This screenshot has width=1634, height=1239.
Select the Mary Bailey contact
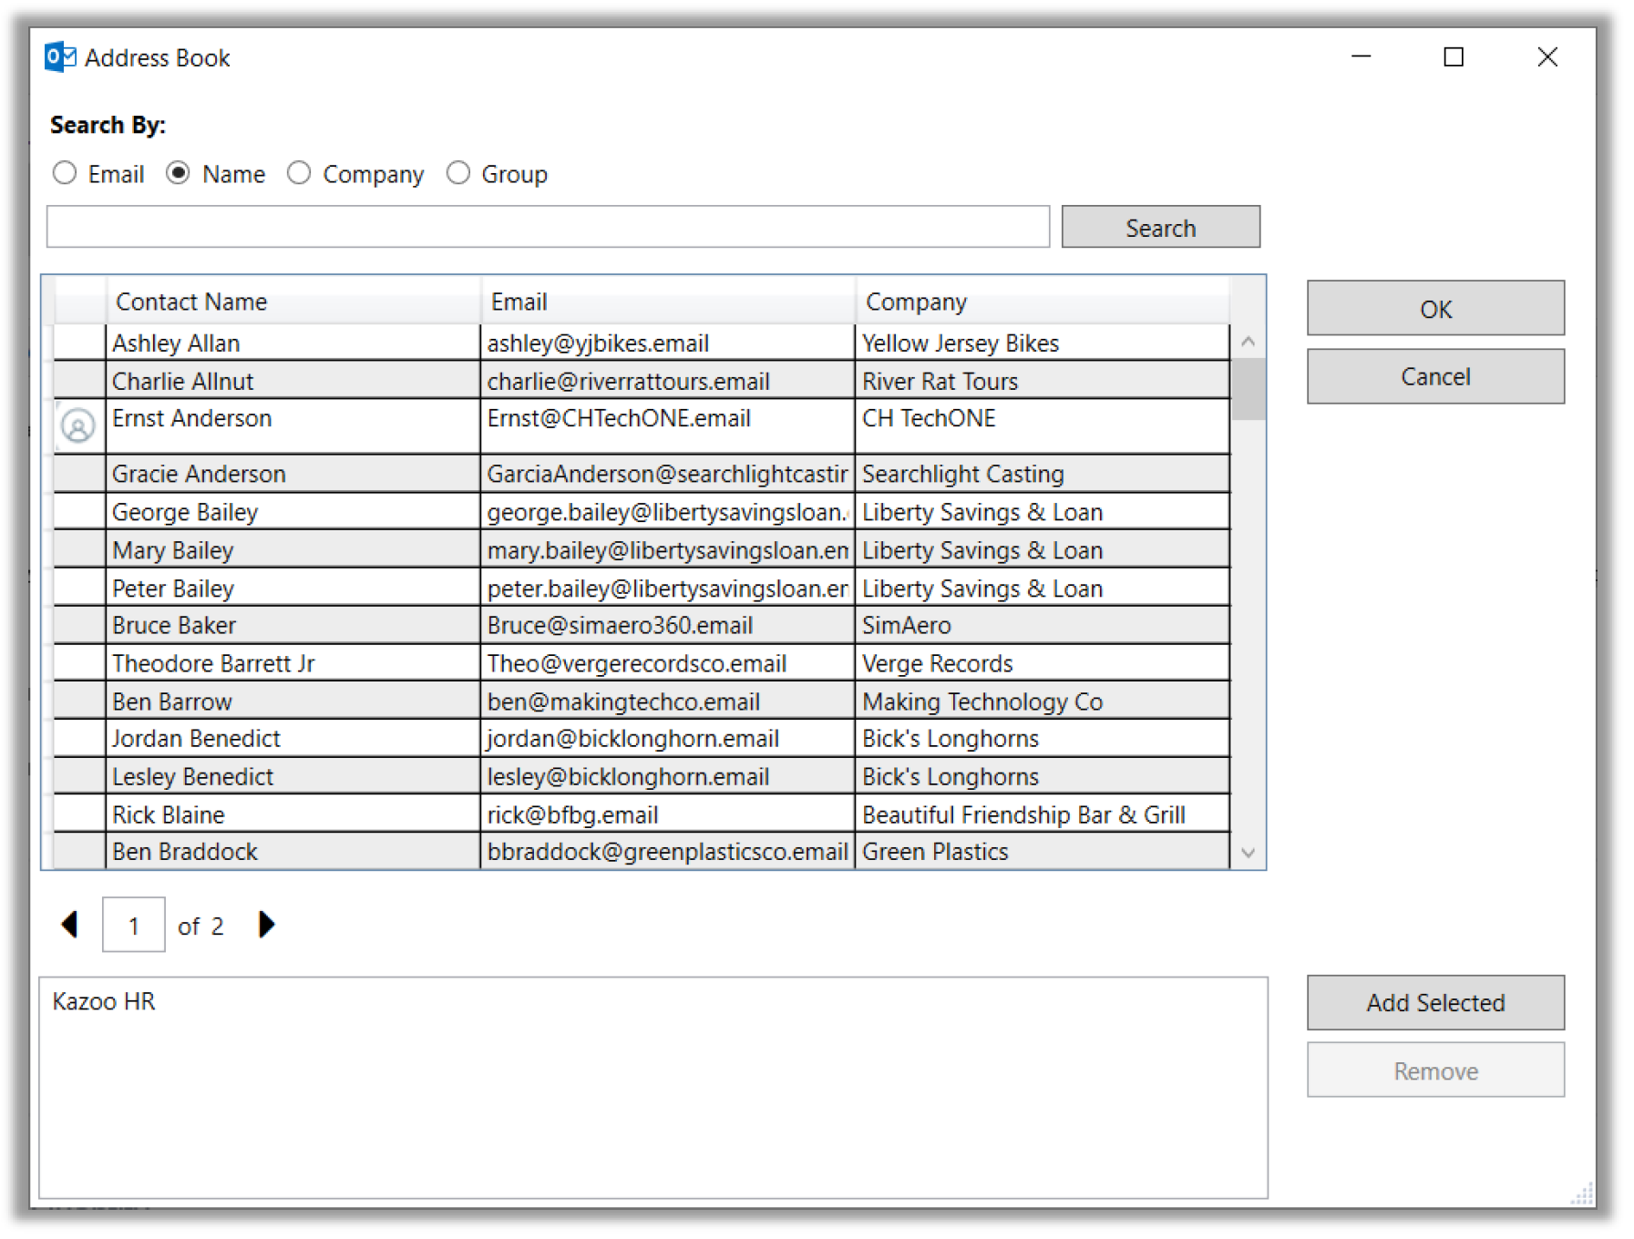(293, 550)
